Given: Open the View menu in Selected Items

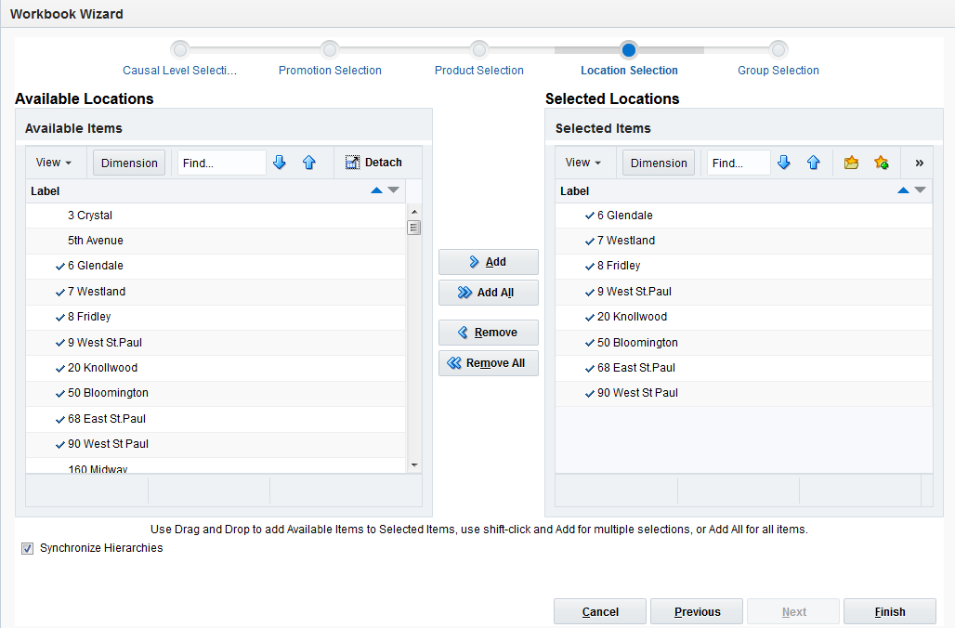Looking at the screenshot, I should [x=582, y=163].
